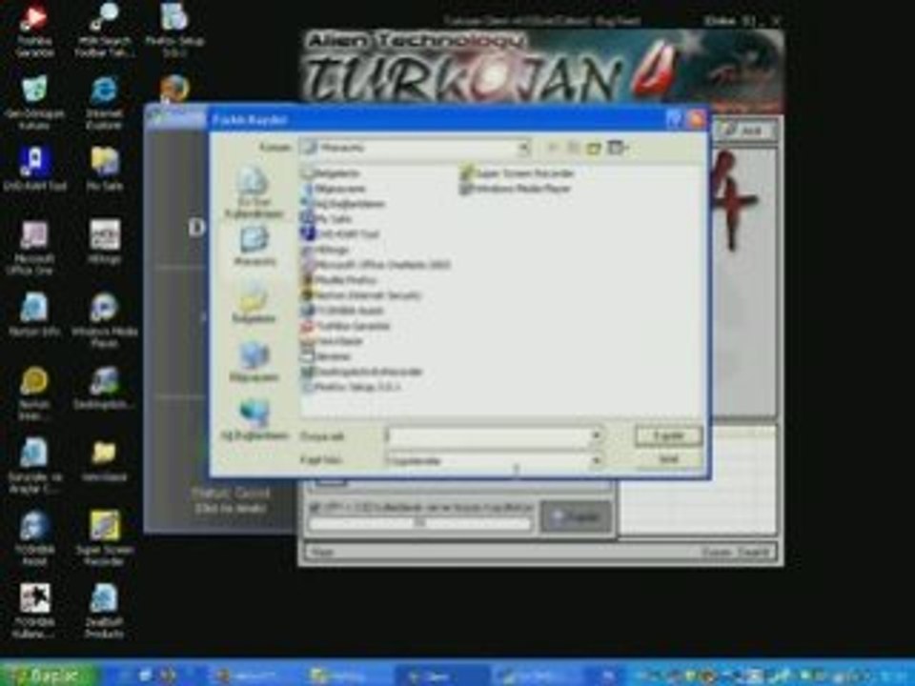The width and height of the screenshot is (915, 686).
Task: Select Belgelerim in file list
Action: 331,173
